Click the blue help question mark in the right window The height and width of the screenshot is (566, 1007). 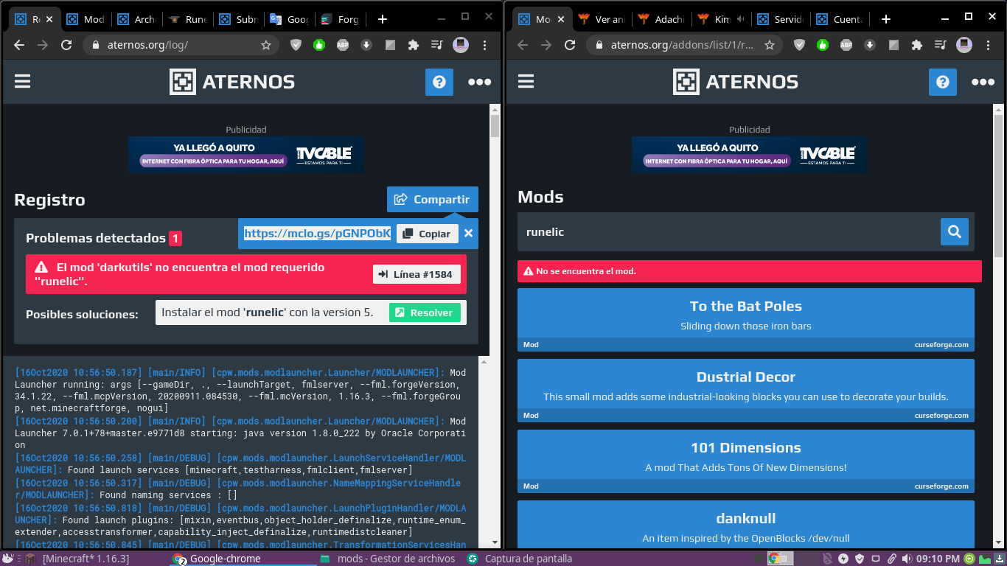[x=943, y=82]
